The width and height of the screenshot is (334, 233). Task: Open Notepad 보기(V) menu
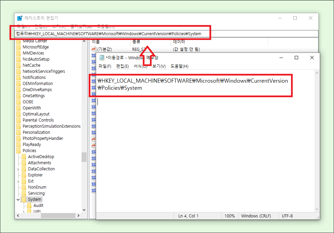tap(159, 66)
